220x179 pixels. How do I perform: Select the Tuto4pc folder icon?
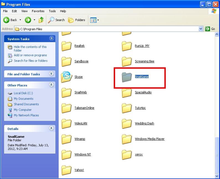127,108
